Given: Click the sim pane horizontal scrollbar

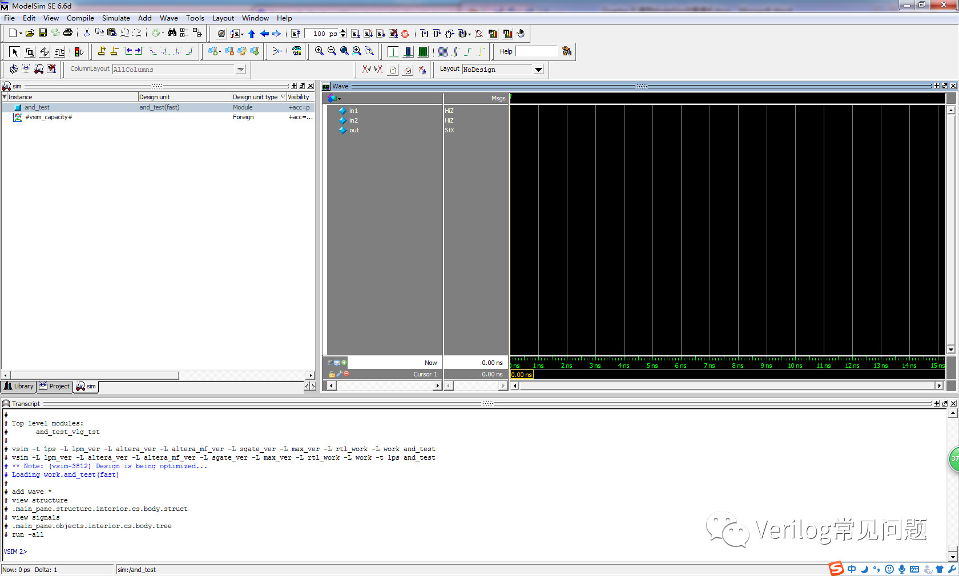Looking at the screenshot, I should pos(94,375).
